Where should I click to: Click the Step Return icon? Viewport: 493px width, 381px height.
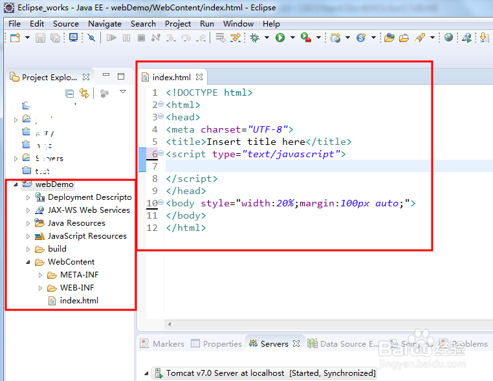201,38
